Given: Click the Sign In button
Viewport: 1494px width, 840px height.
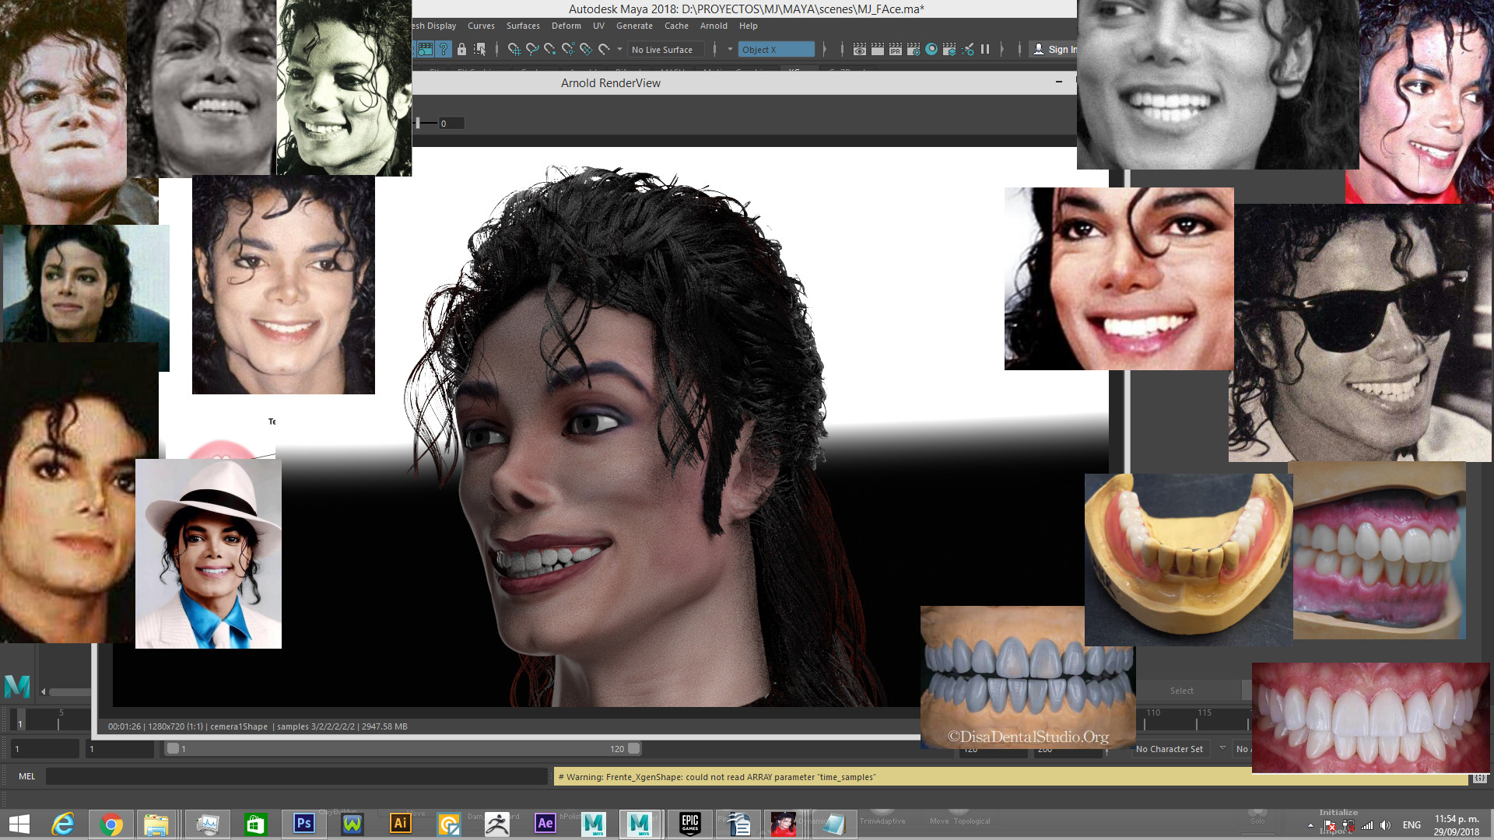Looking at the screenshot, I should coord(1055,49).
